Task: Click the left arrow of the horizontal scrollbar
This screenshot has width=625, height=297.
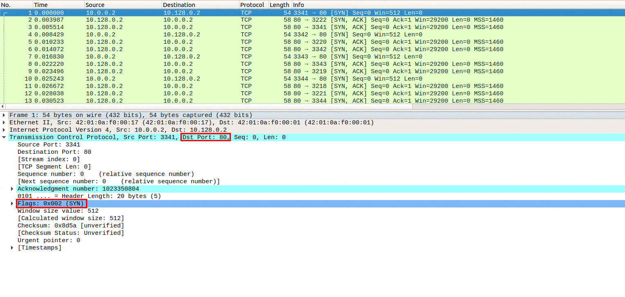Action: click(x=2, y=107)
